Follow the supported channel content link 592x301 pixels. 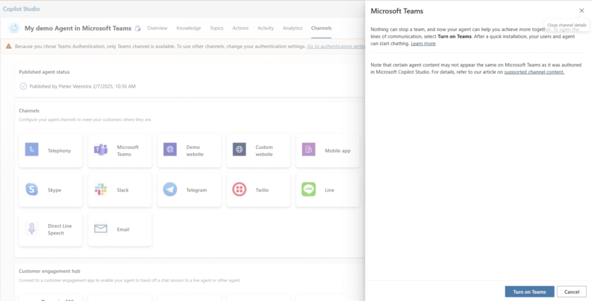pyautogui.click(x=534, y=72)
